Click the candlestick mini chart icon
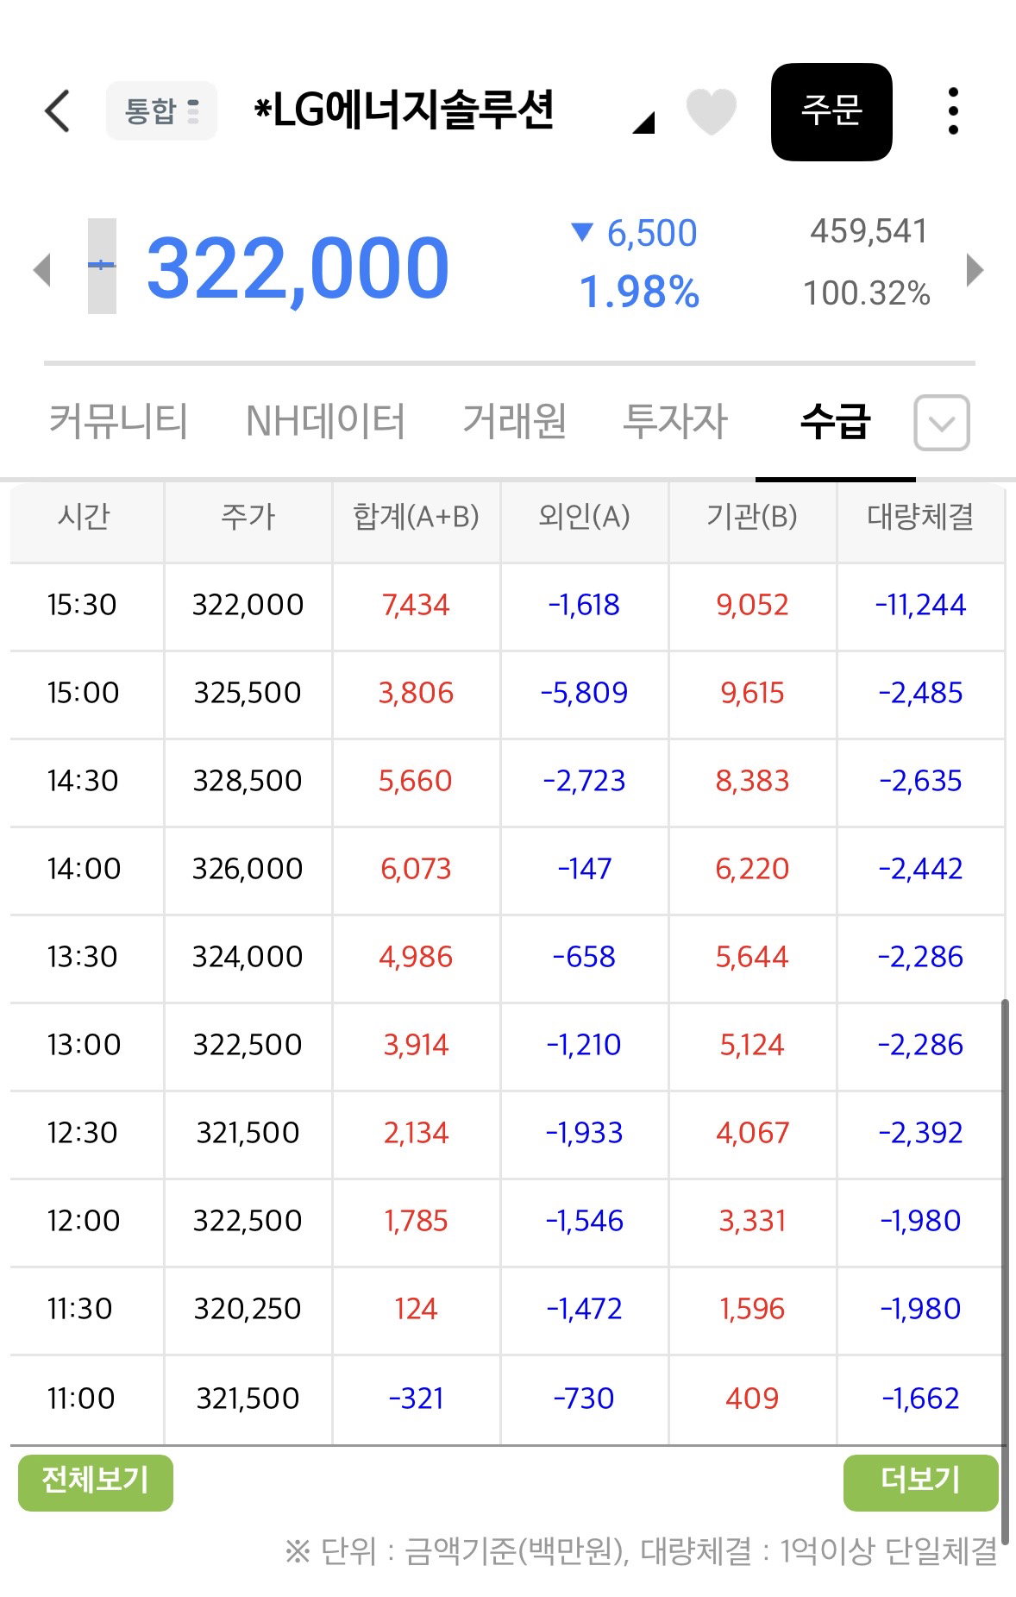The width and height of the screenshot is (1016, 1597). point(102,266)
